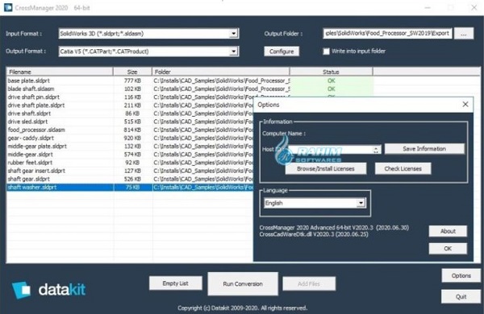This screenshot has height=314, width=484.
Task: Select middle-gear.sldprt file
Action: [x=31, y=154]
